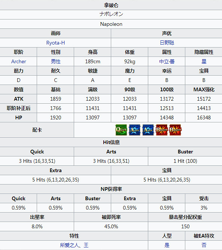The height and width of the screenshot is (250, 222).
Task: Click the rank A under 敏捷
Action: coord(92,80)
